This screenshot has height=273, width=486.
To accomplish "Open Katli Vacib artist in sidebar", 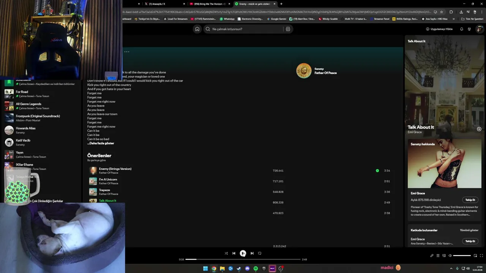I will (x=41, y=142).
